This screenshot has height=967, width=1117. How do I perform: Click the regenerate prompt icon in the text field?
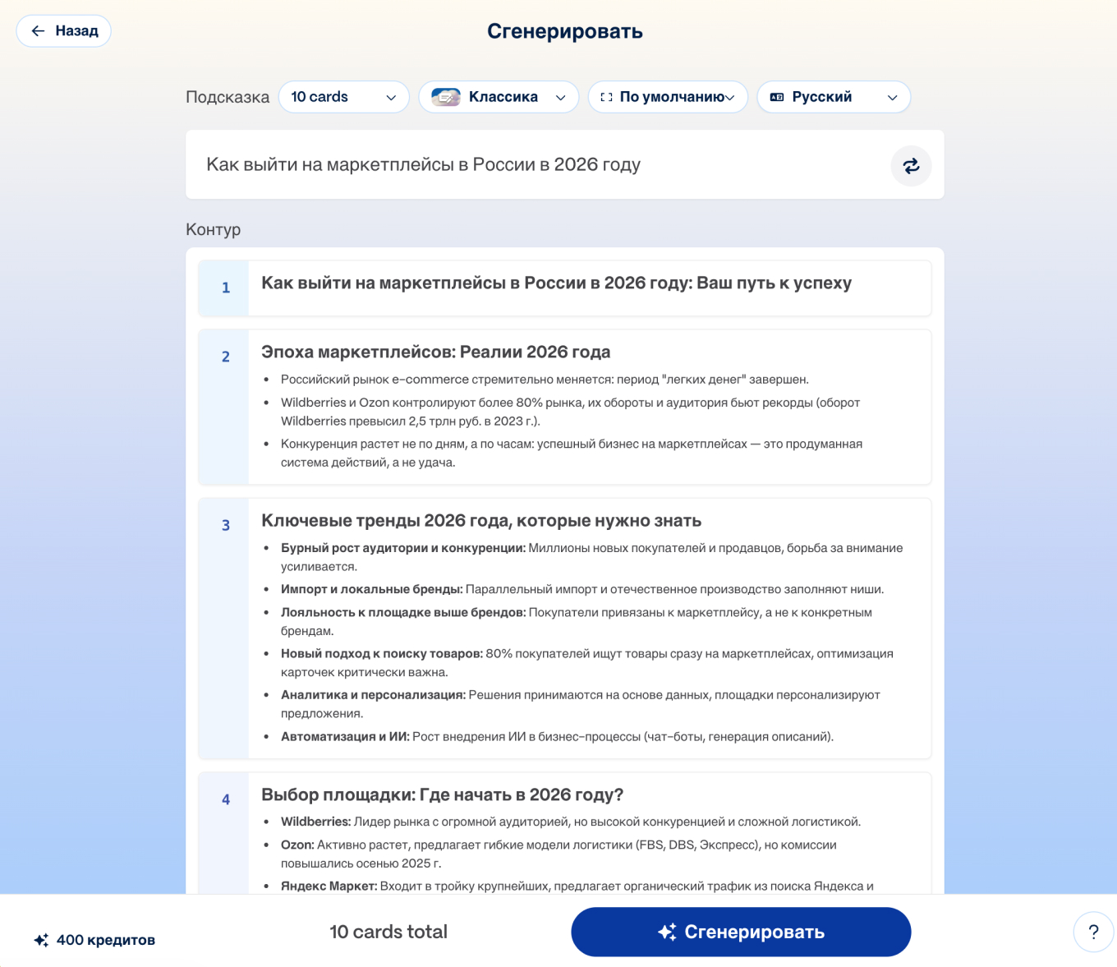tap(911, 165)
